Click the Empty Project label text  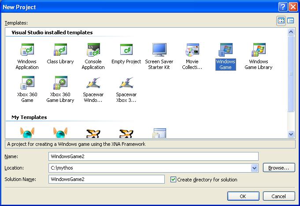[126, 61]
